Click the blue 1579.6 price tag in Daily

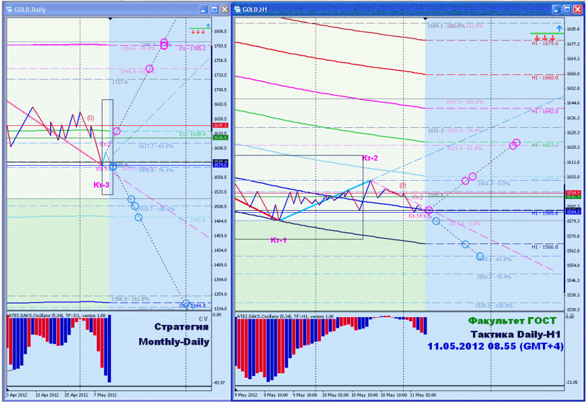(221, 165)
